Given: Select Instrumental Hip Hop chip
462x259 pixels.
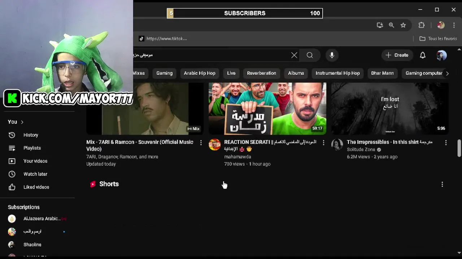Looking at the screenshot, I should 338,73.
